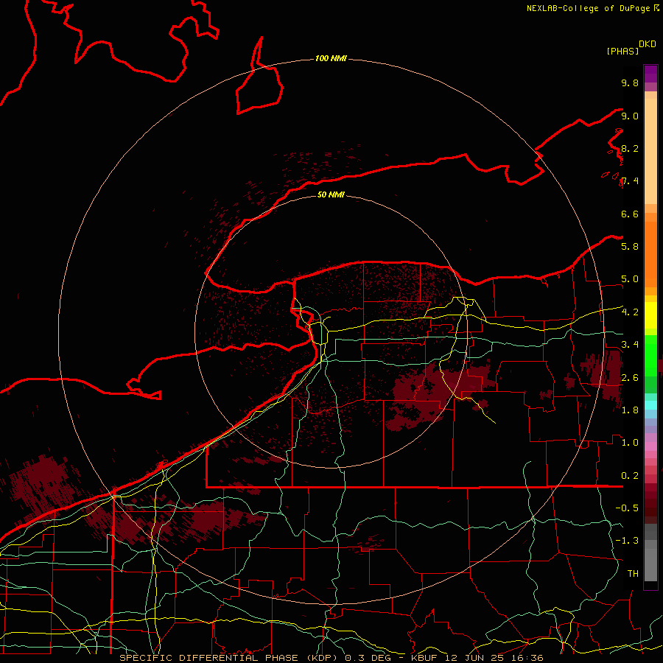The width and height of the screenshot is (663, 663).
Task: Click the "TH" threshold label on scale
Action: [633, 574]
